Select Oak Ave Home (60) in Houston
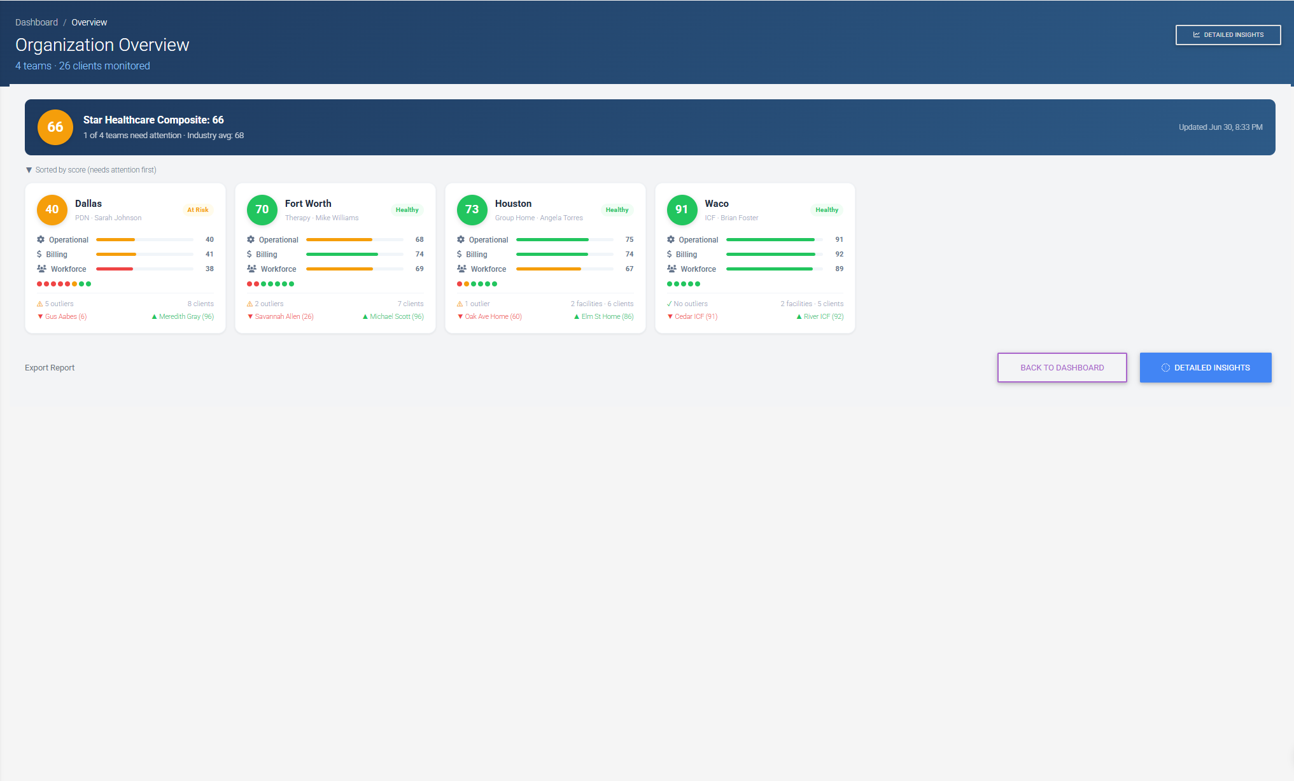The width and height of the screenshot is (1294, 781). pos(490,317)
